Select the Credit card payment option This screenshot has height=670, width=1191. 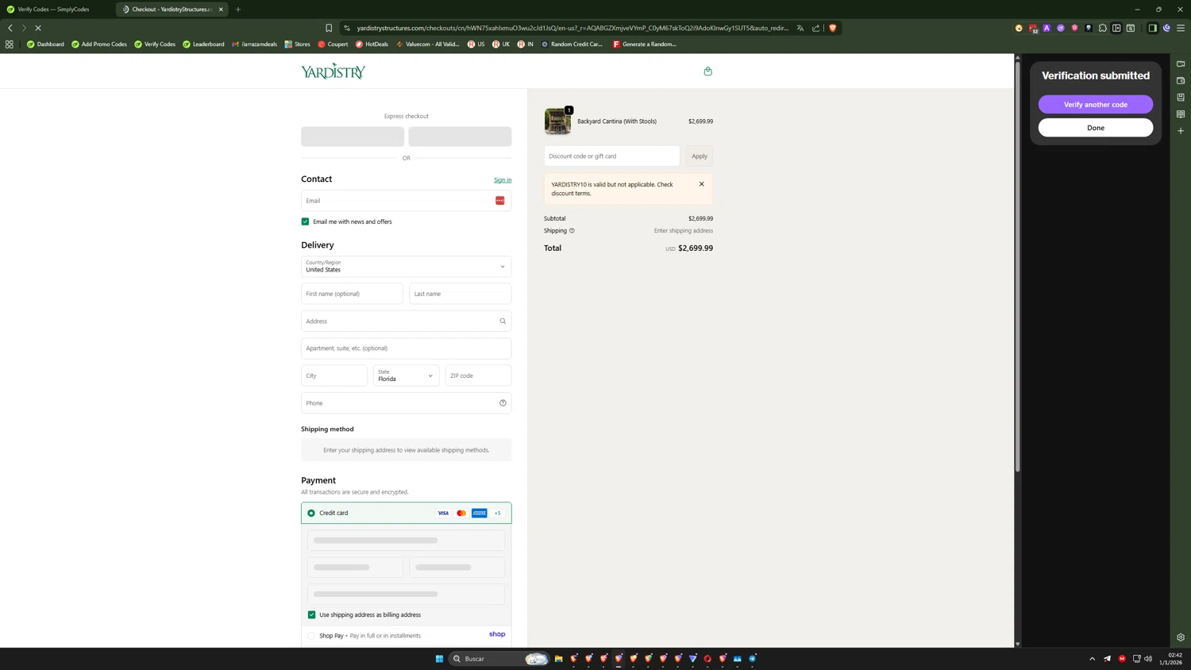pos(311,514)
